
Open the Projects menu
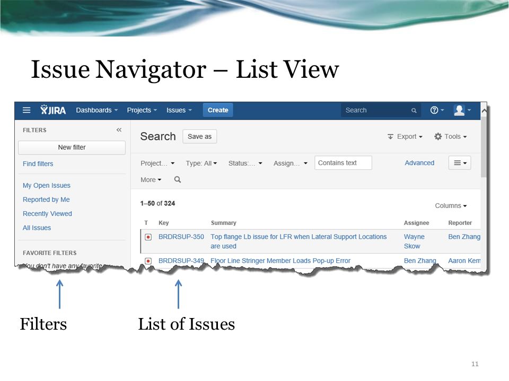point(142,110)
